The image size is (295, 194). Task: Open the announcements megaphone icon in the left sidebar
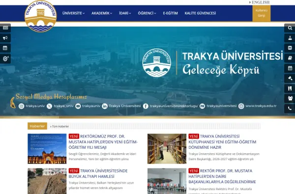[x=5, y=38]
